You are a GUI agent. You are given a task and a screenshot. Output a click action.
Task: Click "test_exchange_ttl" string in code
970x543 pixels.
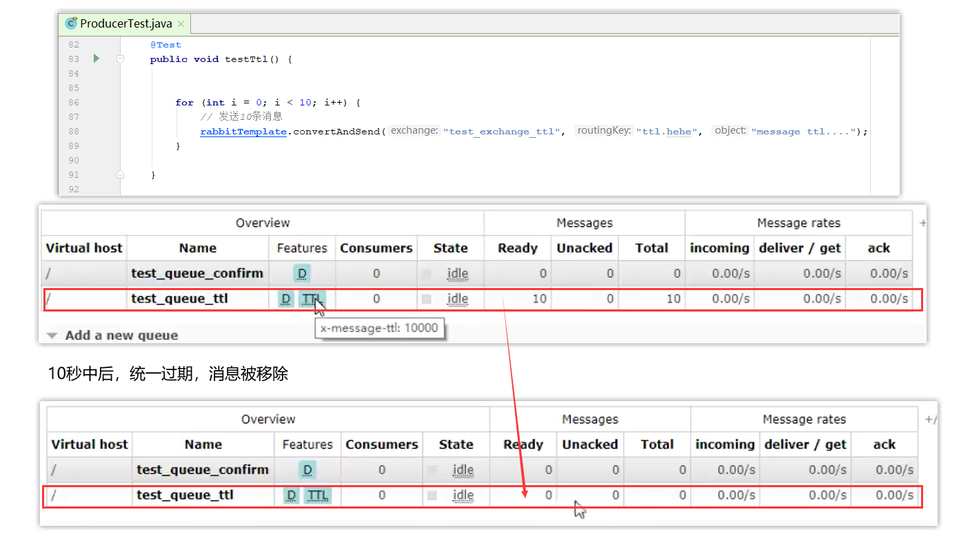pos(503,132)
